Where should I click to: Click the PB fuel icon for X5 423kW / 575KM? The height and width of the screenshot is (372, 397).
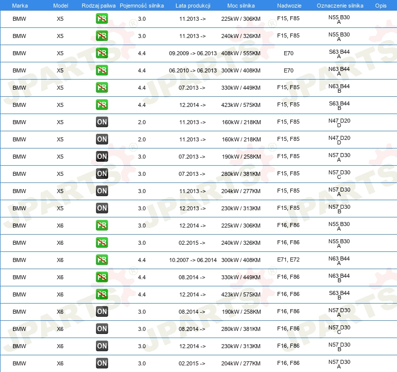tap(102, 104)
